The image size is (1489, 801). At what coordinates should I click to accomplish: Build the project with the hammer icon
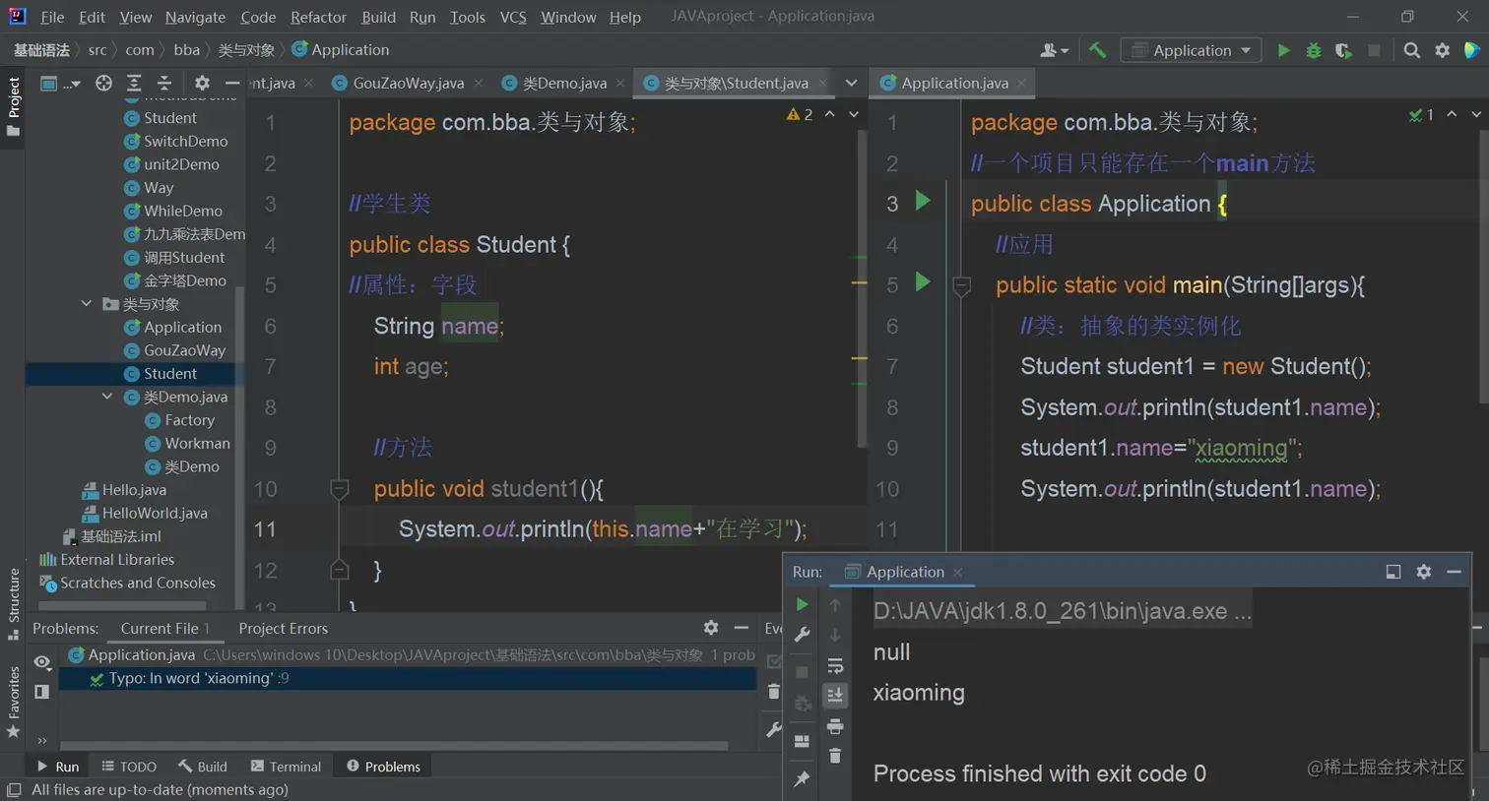[x=1097, y=50]
